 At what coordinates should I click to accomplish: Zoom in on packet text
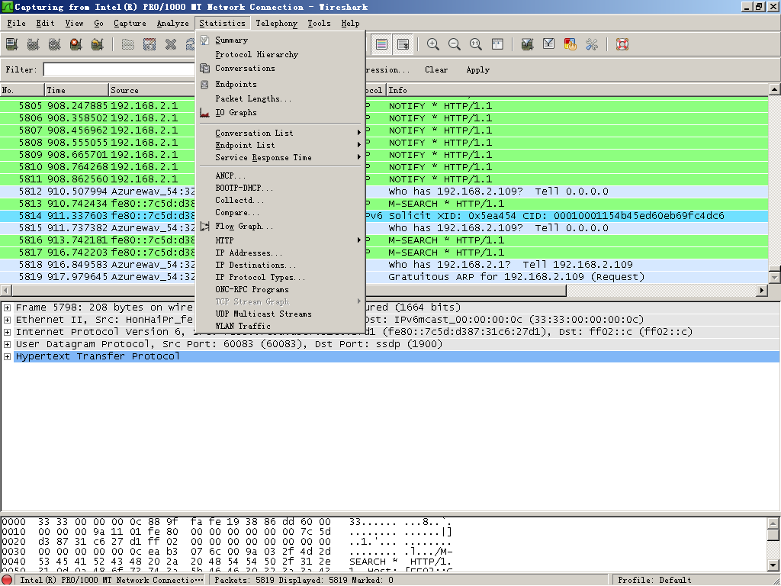point(433,44)
